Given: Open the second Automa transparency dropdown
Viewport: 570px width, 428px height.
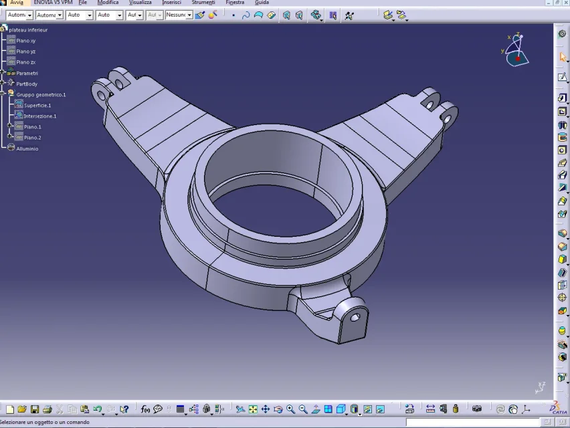Looking at the screenshot, I should 60,15.
